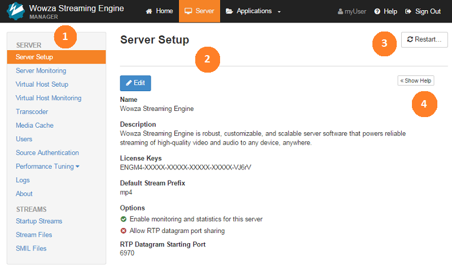Click the 6970 RTP starting port value
Image resolution: width=452 pixels, height=269 pixels.
(x=127, y=253)
